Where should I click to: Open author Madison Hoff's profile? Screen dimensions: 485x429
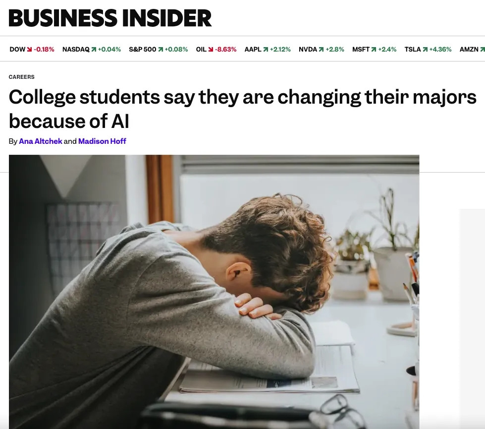(102, 141)
